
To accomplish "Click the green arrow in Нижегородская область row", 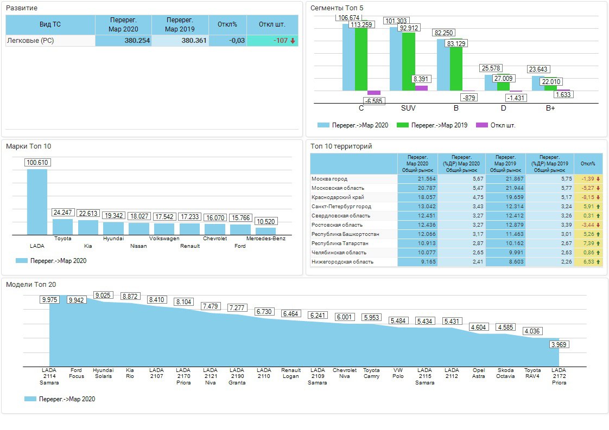I will click(598, 262).
